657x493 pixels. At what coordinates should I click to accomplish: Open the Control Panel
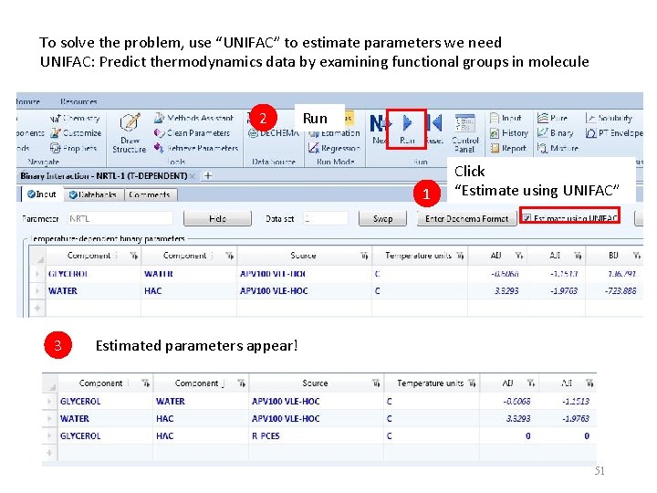[465, 133]
